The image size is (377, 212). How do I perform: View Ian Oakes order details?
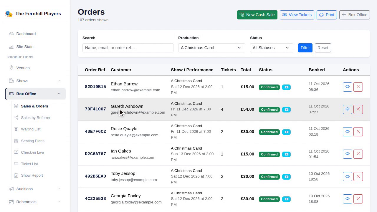(x=348, y=154)
